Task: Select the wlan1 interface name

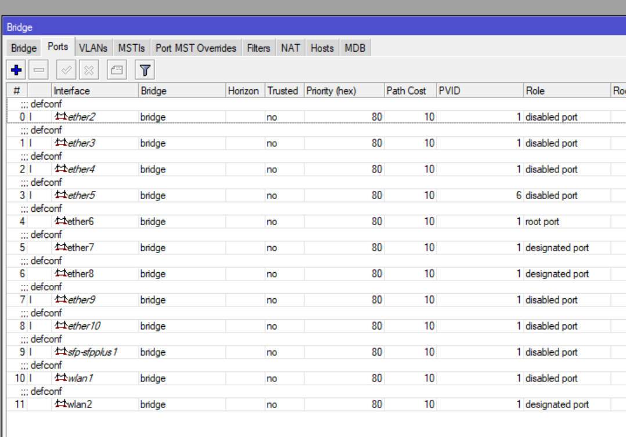Action: (80, 378)
